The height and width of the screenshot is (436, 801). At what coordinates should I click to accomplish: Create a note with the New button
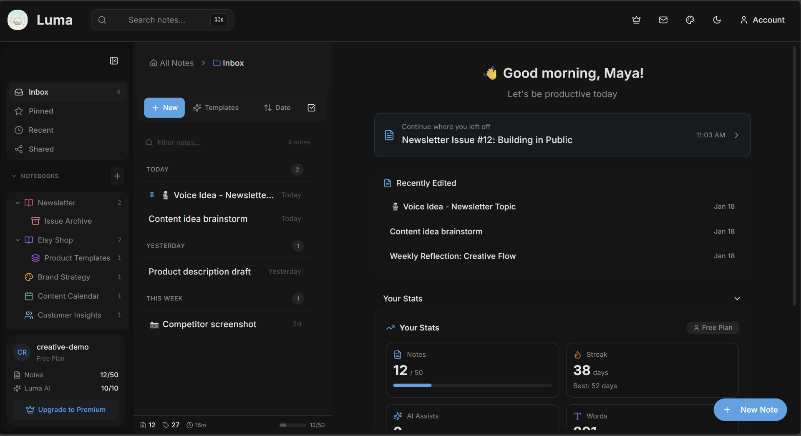click(164, 108)
